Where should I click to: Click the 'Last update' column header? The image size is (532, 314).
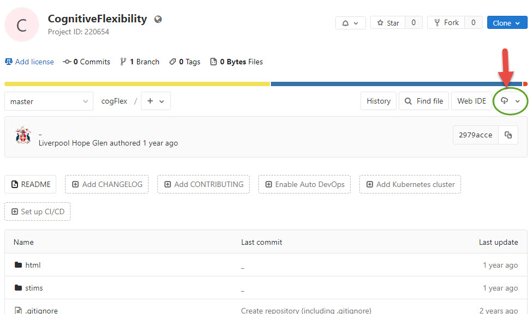pyautogui.click(x=499, y=242)
